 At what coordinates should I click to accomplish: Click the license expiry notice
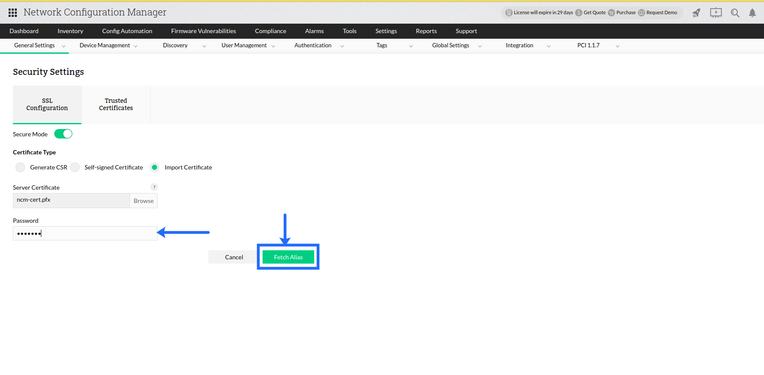pyautogui.click(x=543, y=12)
